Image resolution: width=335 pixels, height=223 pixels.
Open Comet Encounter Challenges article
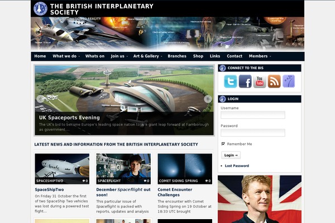(175, 192)
